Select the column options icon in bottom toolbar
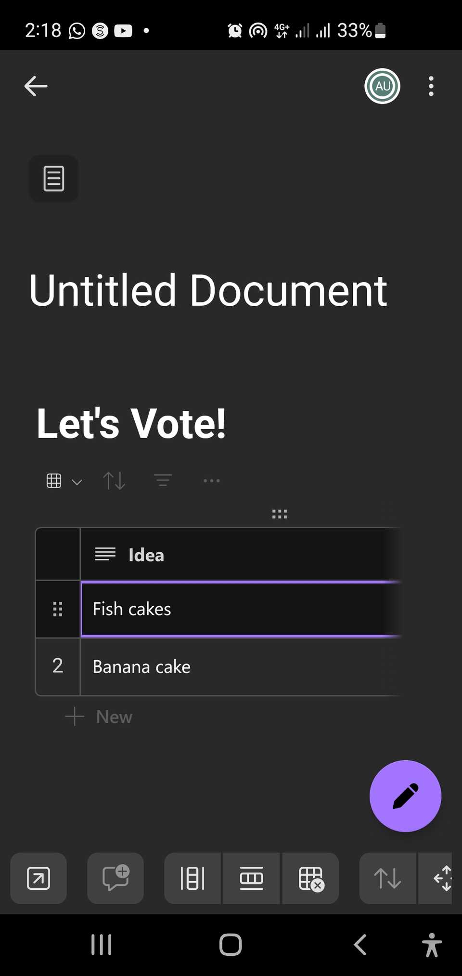This screenshot has width=462, height=976. coord(192,878)
